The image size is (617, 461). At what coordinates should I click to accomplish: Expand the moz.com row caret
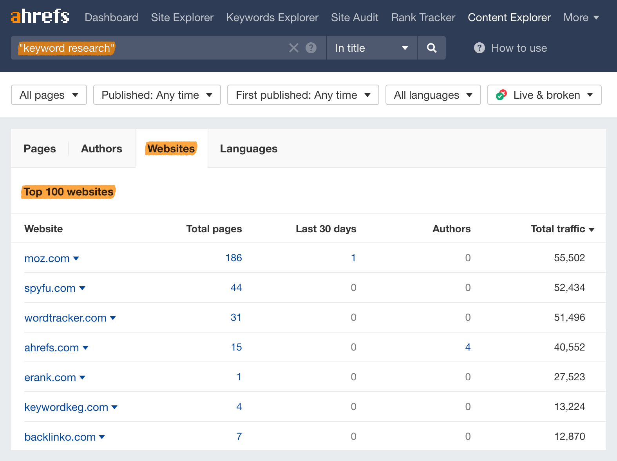(76, 259)
